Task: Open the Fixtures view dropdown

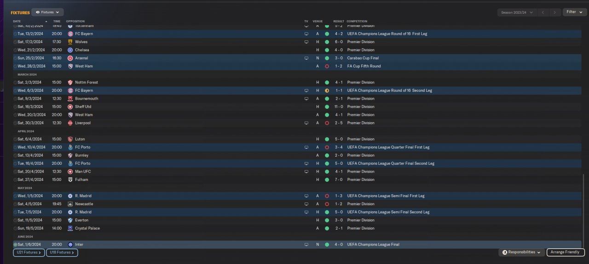Action: pos(48,12)
